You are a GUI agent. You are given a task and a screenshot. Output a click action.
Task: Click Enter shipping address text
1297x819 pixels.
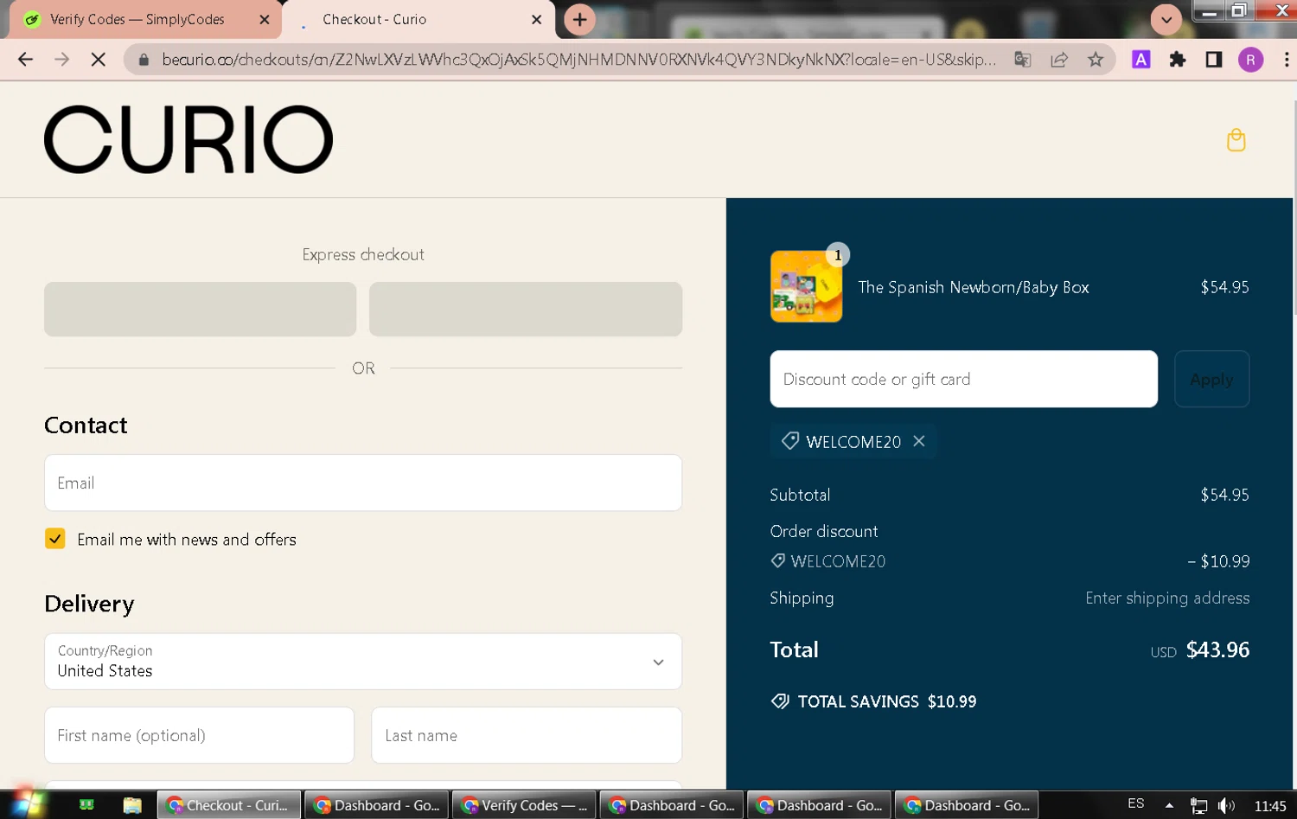(x=1167, y=598)
